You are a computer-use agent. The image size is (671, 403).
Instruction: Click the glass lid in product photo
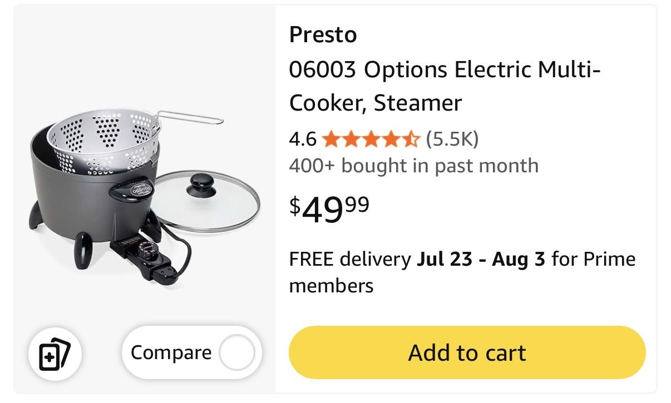tap(208, 201)
